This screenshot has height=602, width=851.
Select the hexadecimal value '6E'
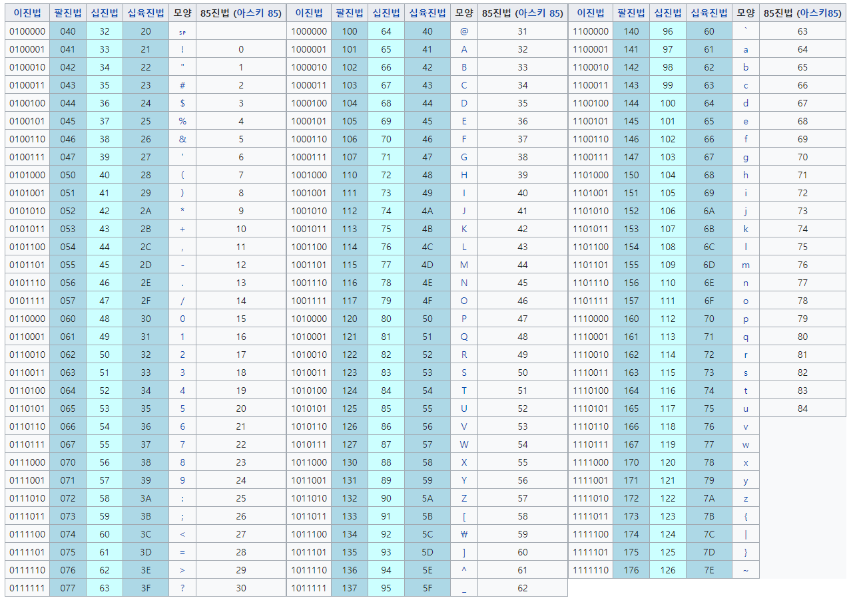(709, 283)
